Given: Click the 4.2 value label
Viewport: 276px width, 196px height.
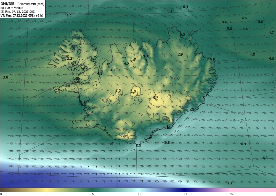Looking at the screenshot, I should (x=126, y=64).
